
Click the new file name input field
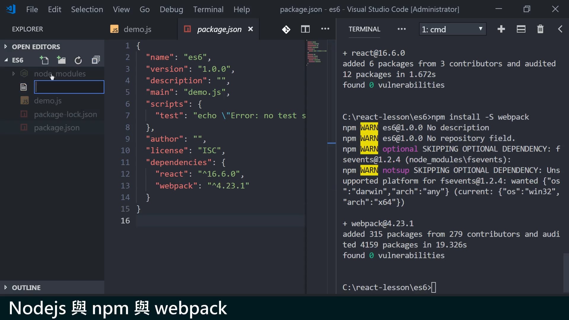69,87
